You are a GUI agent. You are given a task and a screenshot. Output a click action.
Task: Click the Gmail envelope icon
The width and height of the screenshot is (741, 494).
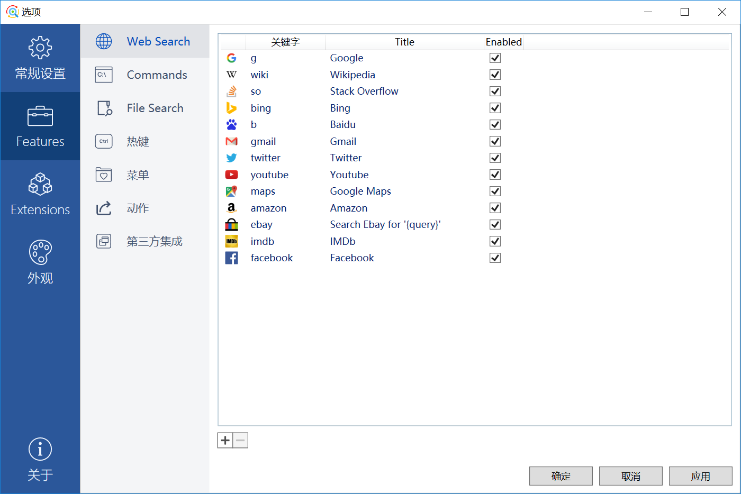[231, 141]
